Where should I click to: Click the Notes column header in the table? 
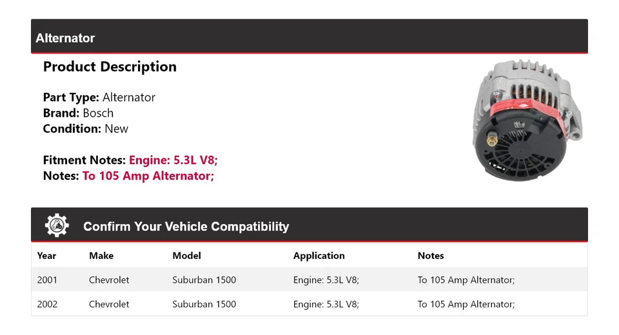tap(431, 256)
